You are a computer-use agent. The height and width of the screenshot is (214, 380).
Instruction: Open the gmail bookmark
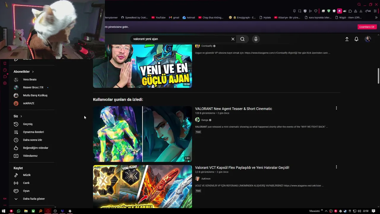click(x=174, y=18)
